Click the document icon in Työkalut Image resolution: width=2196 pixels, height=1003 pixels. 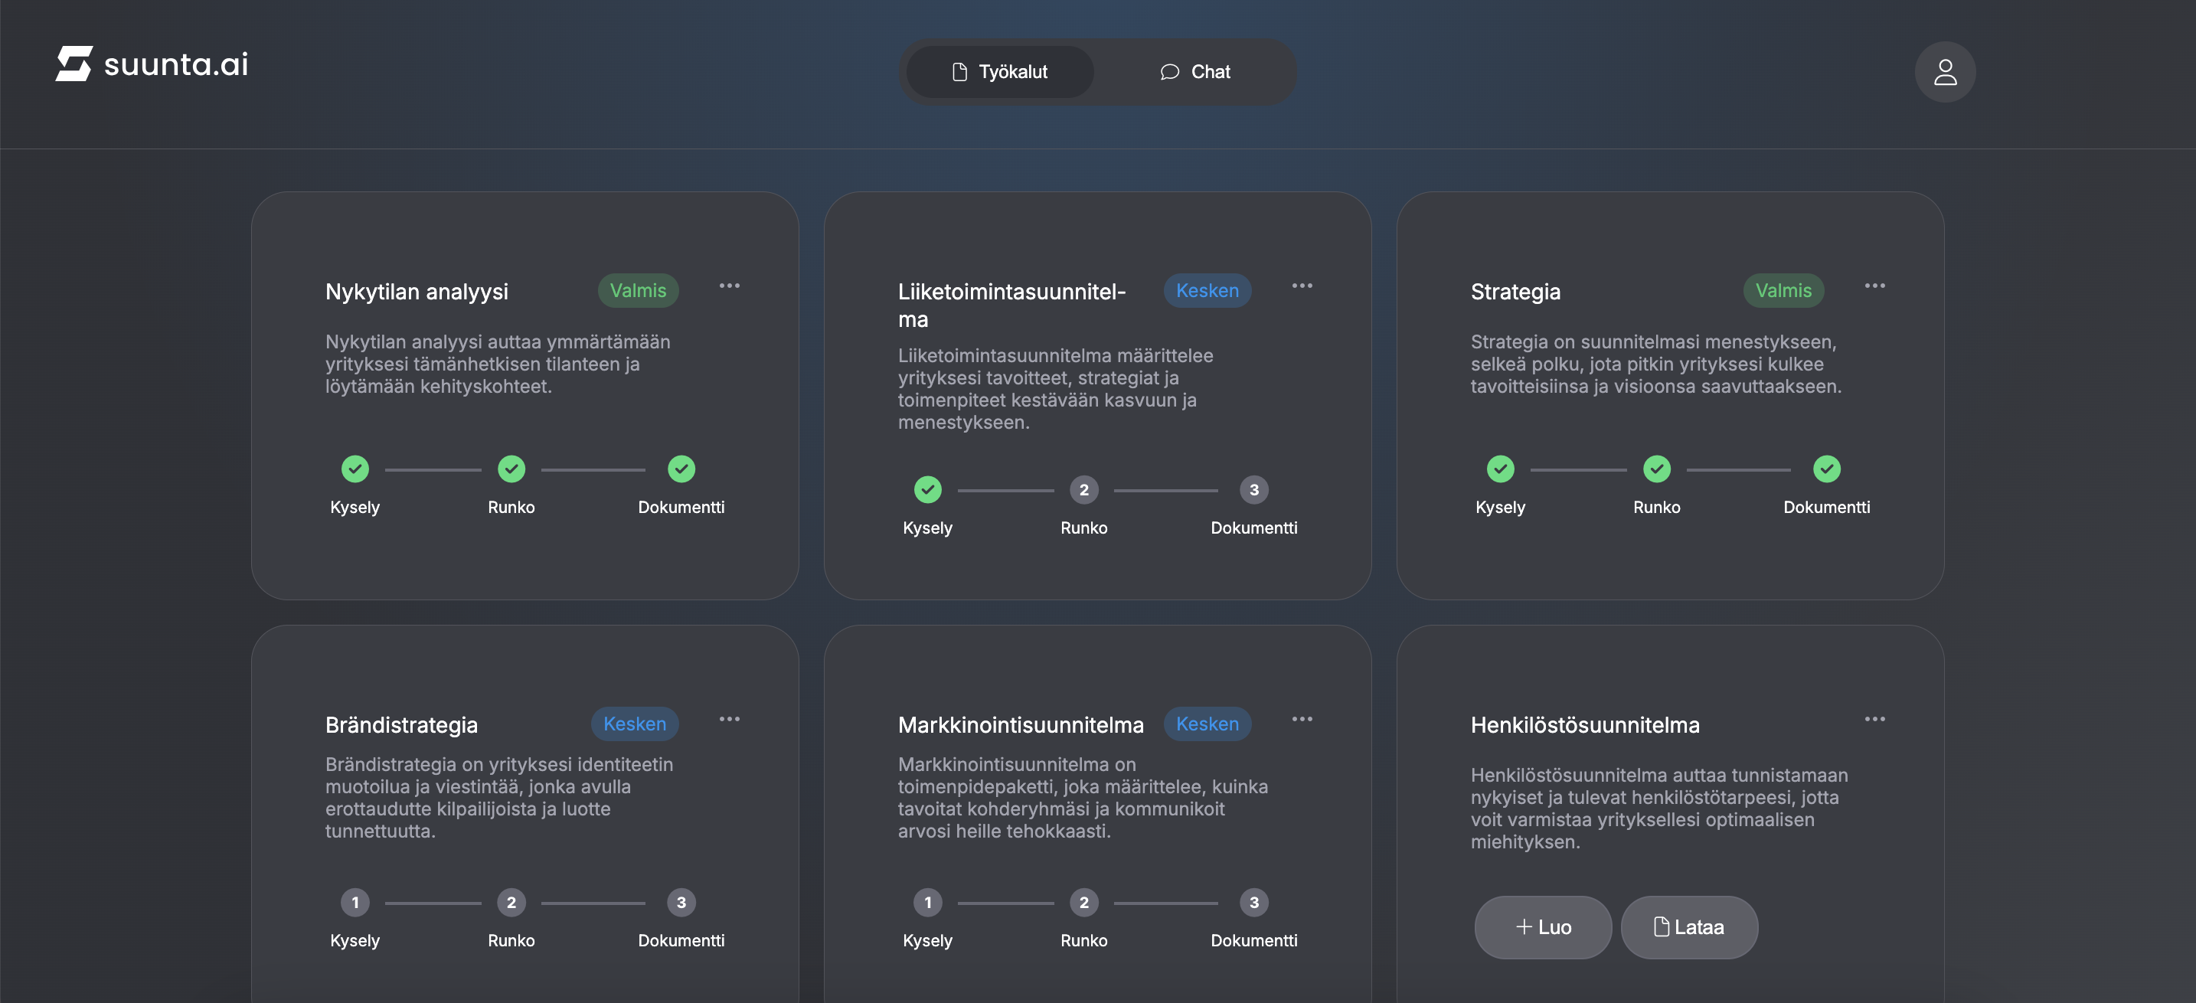pos(958,71)
